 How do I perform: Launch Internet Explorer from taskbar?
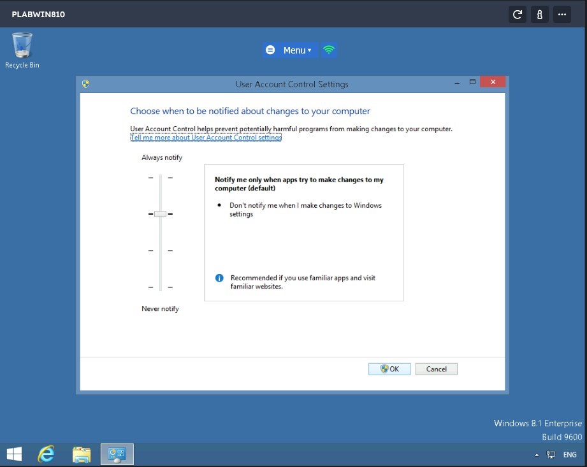coord(46,454)
